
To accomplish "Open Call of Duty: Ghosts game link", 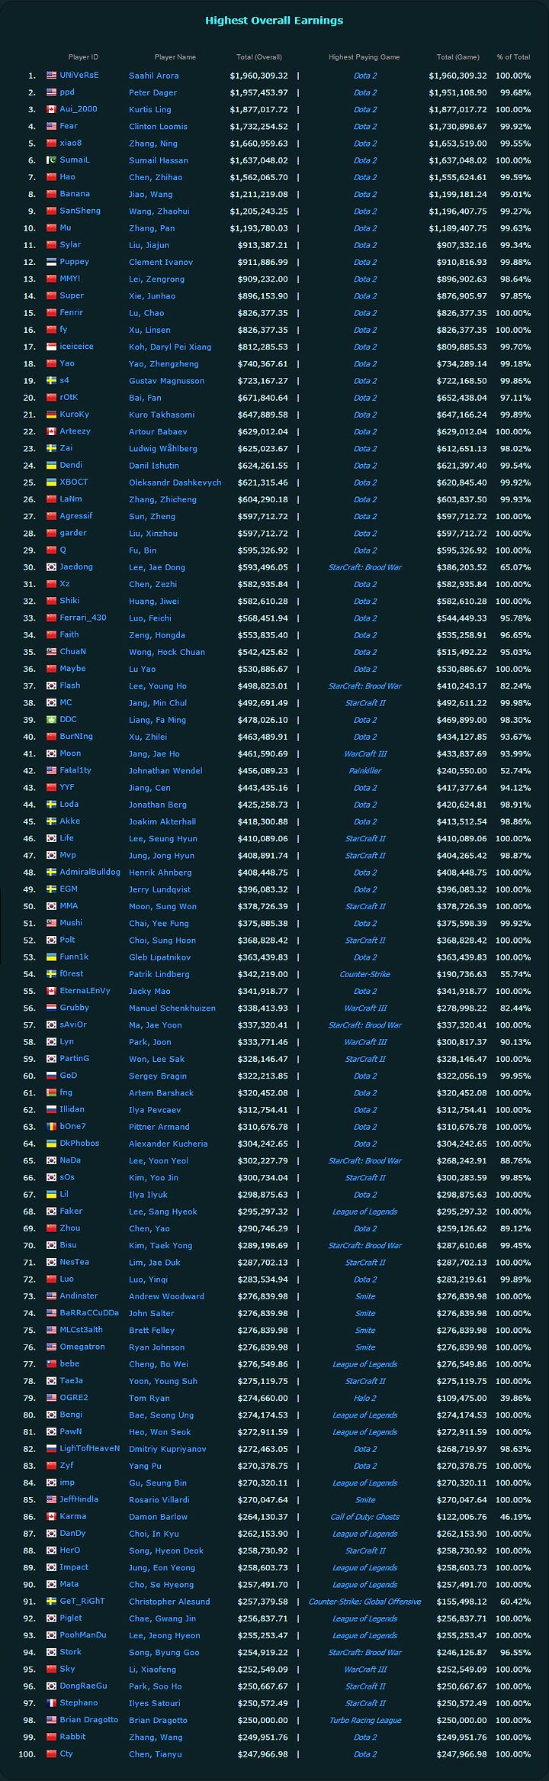I will point(364,1517).
